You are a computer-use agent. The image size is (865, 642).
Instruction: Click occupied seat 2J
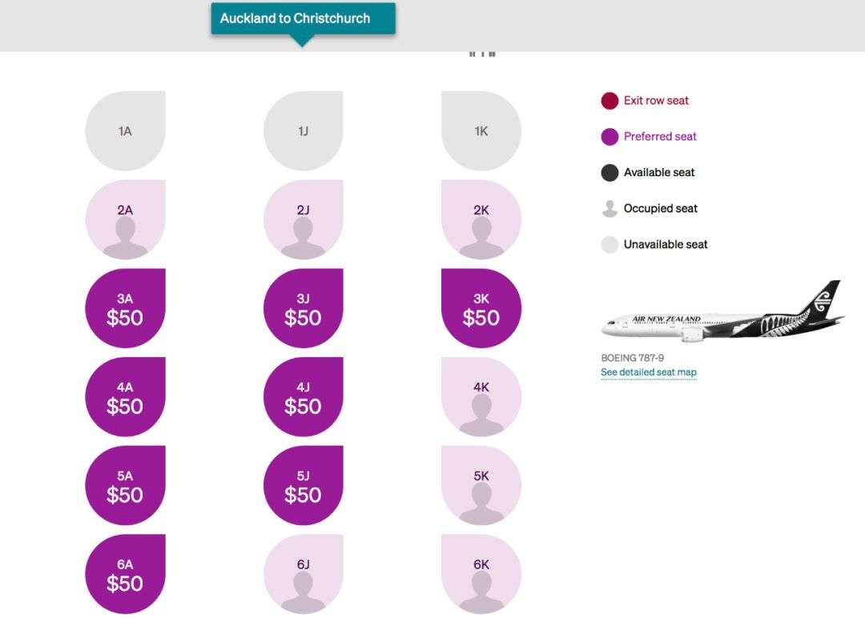point(304,219)
